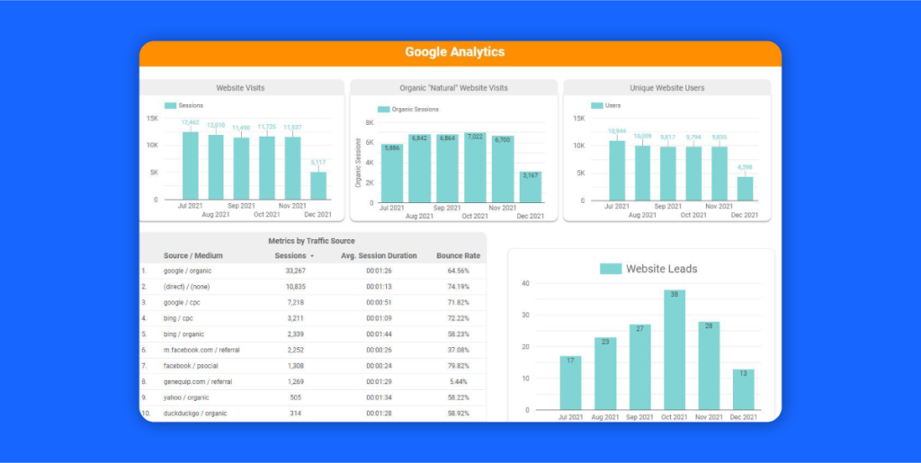
Task: Click the 4,398 Users bar
Action: pos(746,189)
